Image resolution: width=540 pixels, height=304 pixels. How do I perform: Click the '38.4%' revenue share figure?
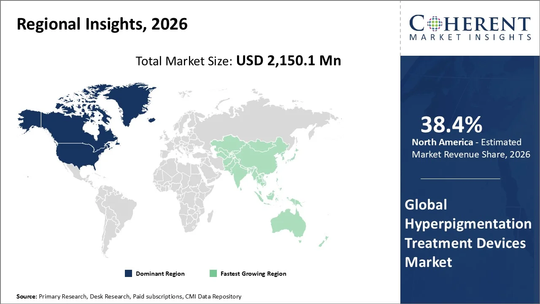tap(451, 125)
